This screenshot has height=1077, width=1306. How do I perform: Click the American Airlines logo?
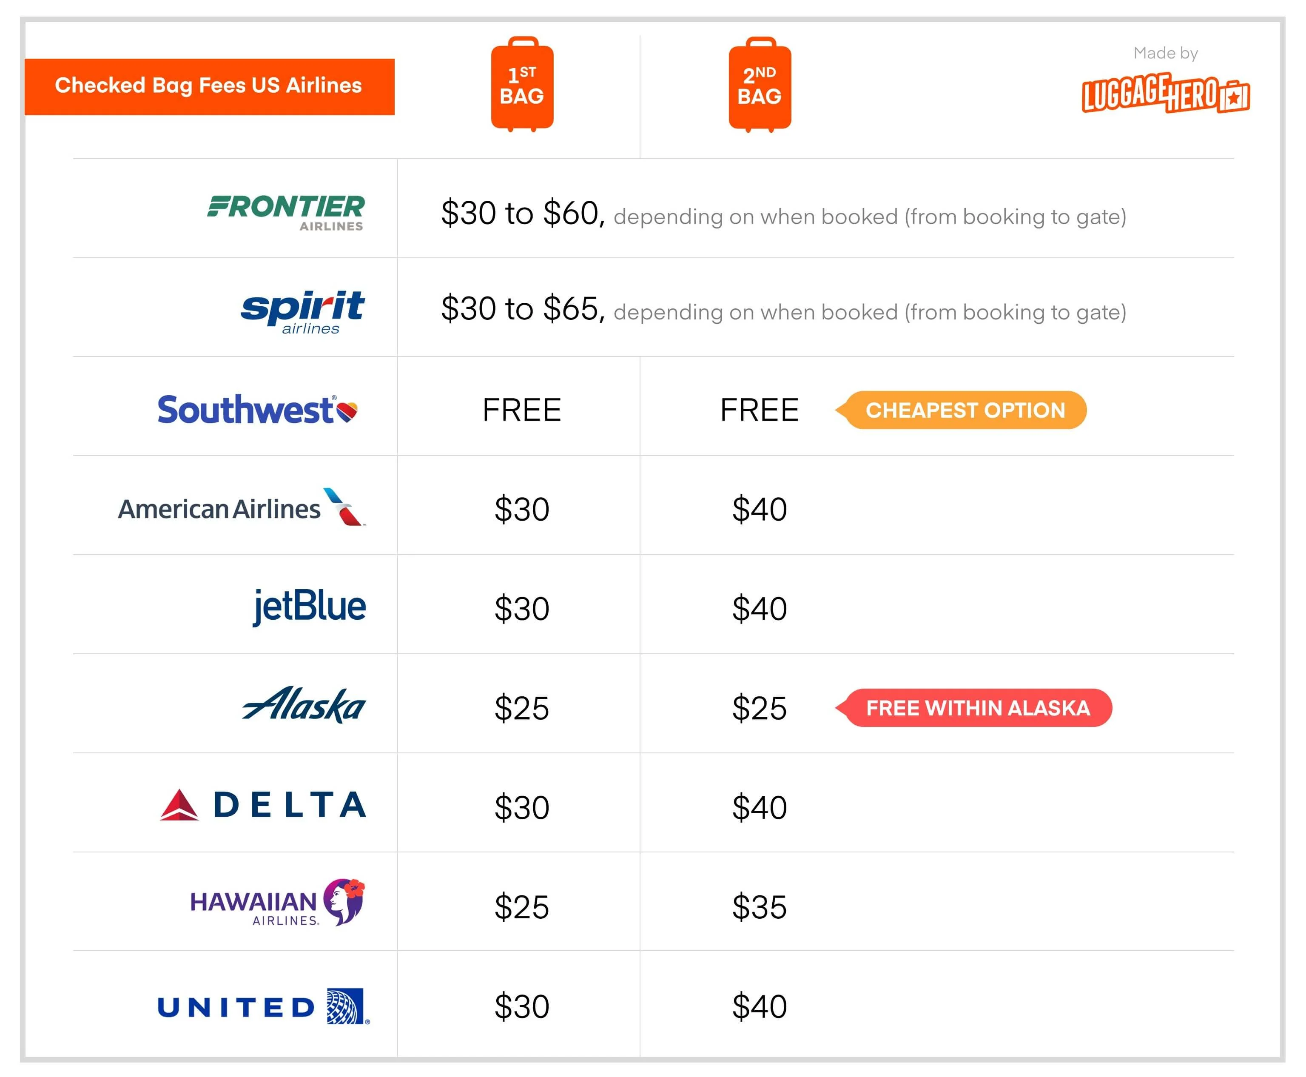click(242, 508)
